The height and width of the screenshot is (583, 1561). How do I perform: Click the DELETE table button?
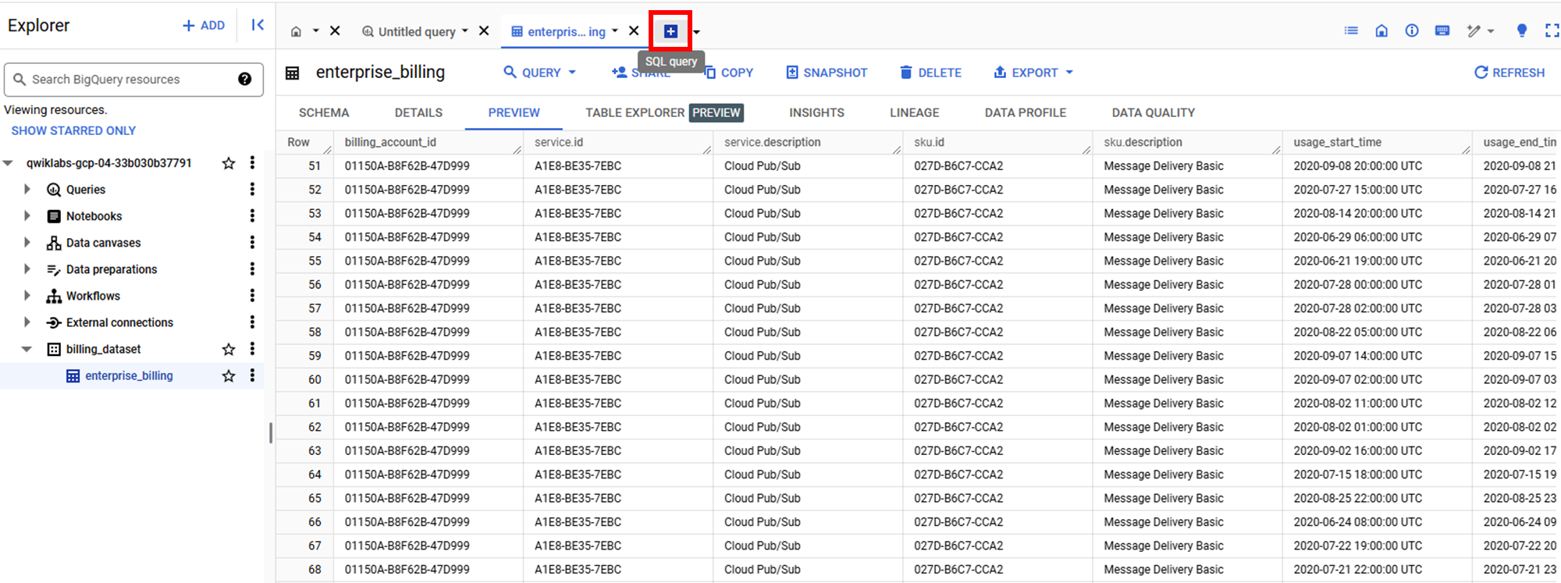click(x=930, y=73)
